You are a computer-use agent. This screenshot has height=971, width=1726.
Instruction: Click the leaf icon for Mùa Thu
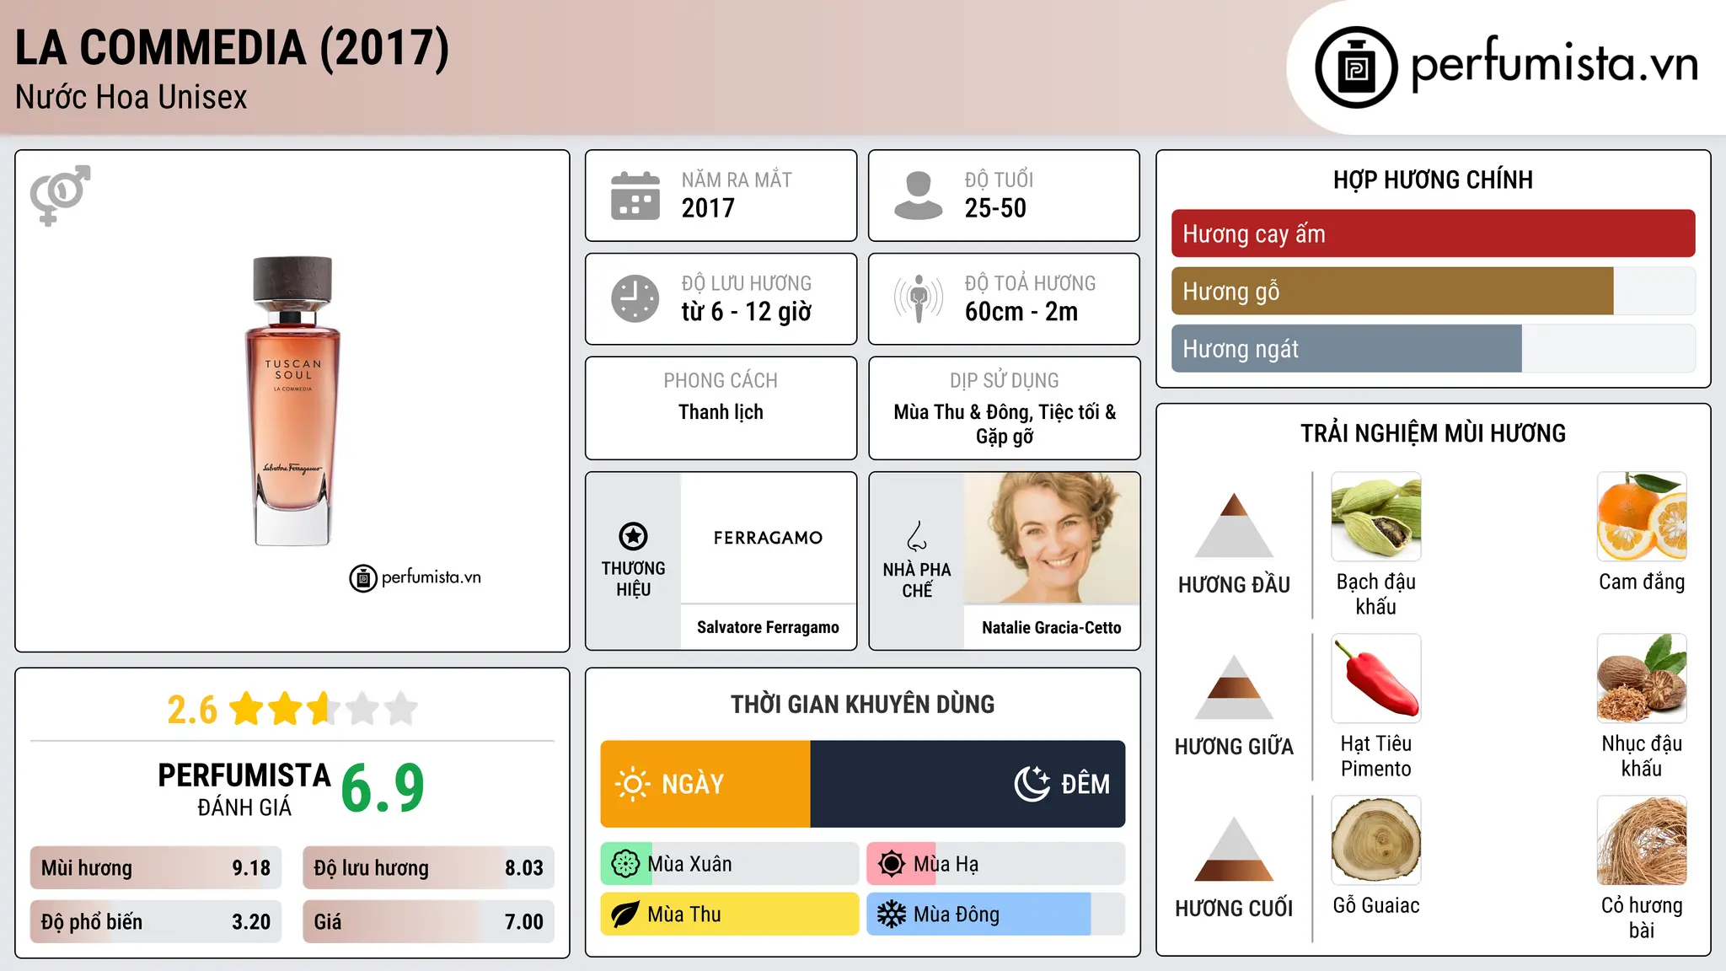click(x=625, y=915)
